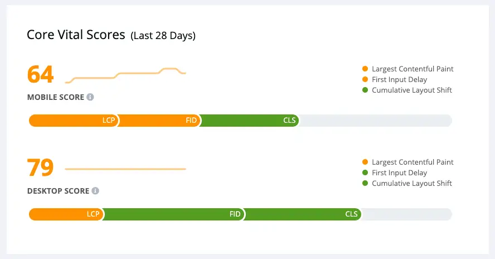Click the Desktop Score info icon

pos(95,191)
